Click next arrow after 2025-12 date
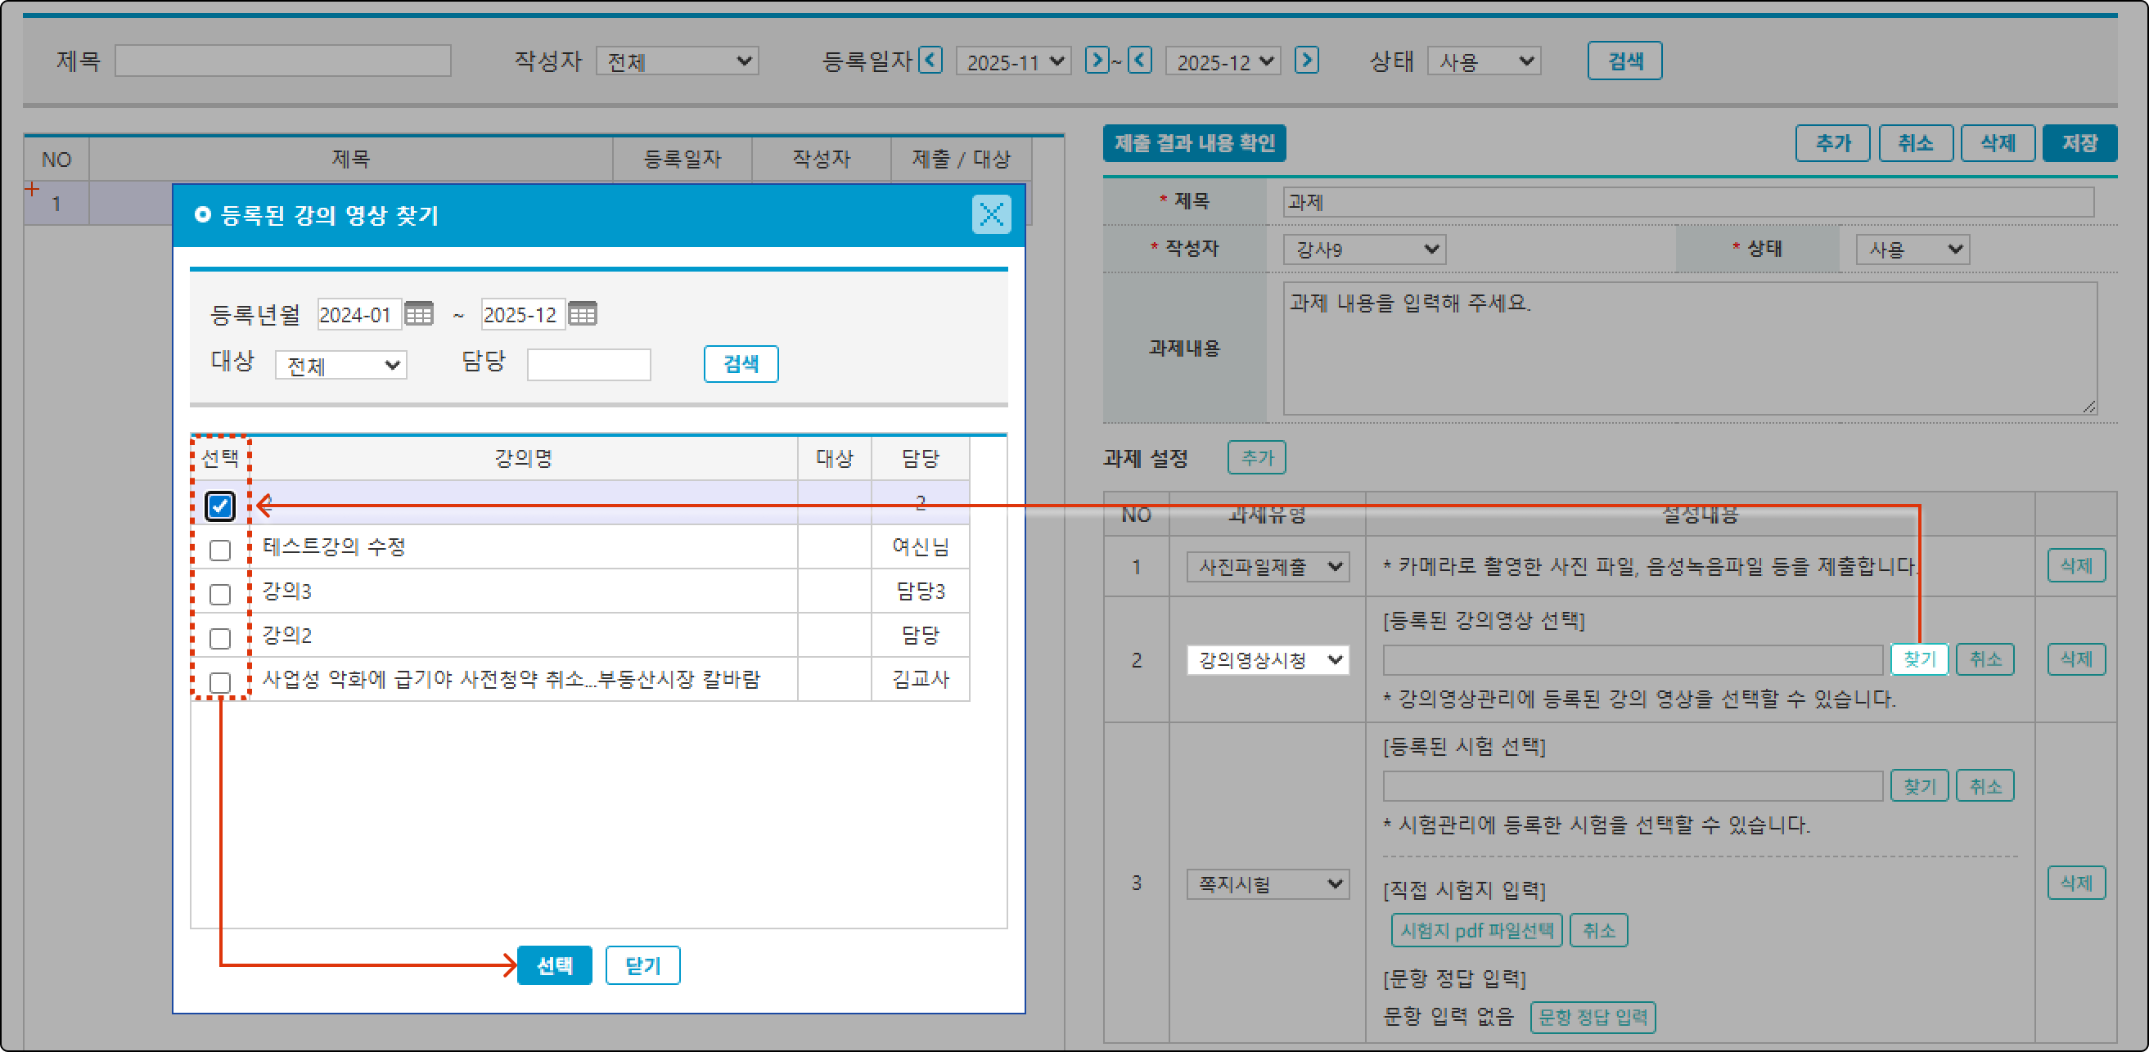The width and height of the screenshot is (2149, 1052). pos(1305,61)
